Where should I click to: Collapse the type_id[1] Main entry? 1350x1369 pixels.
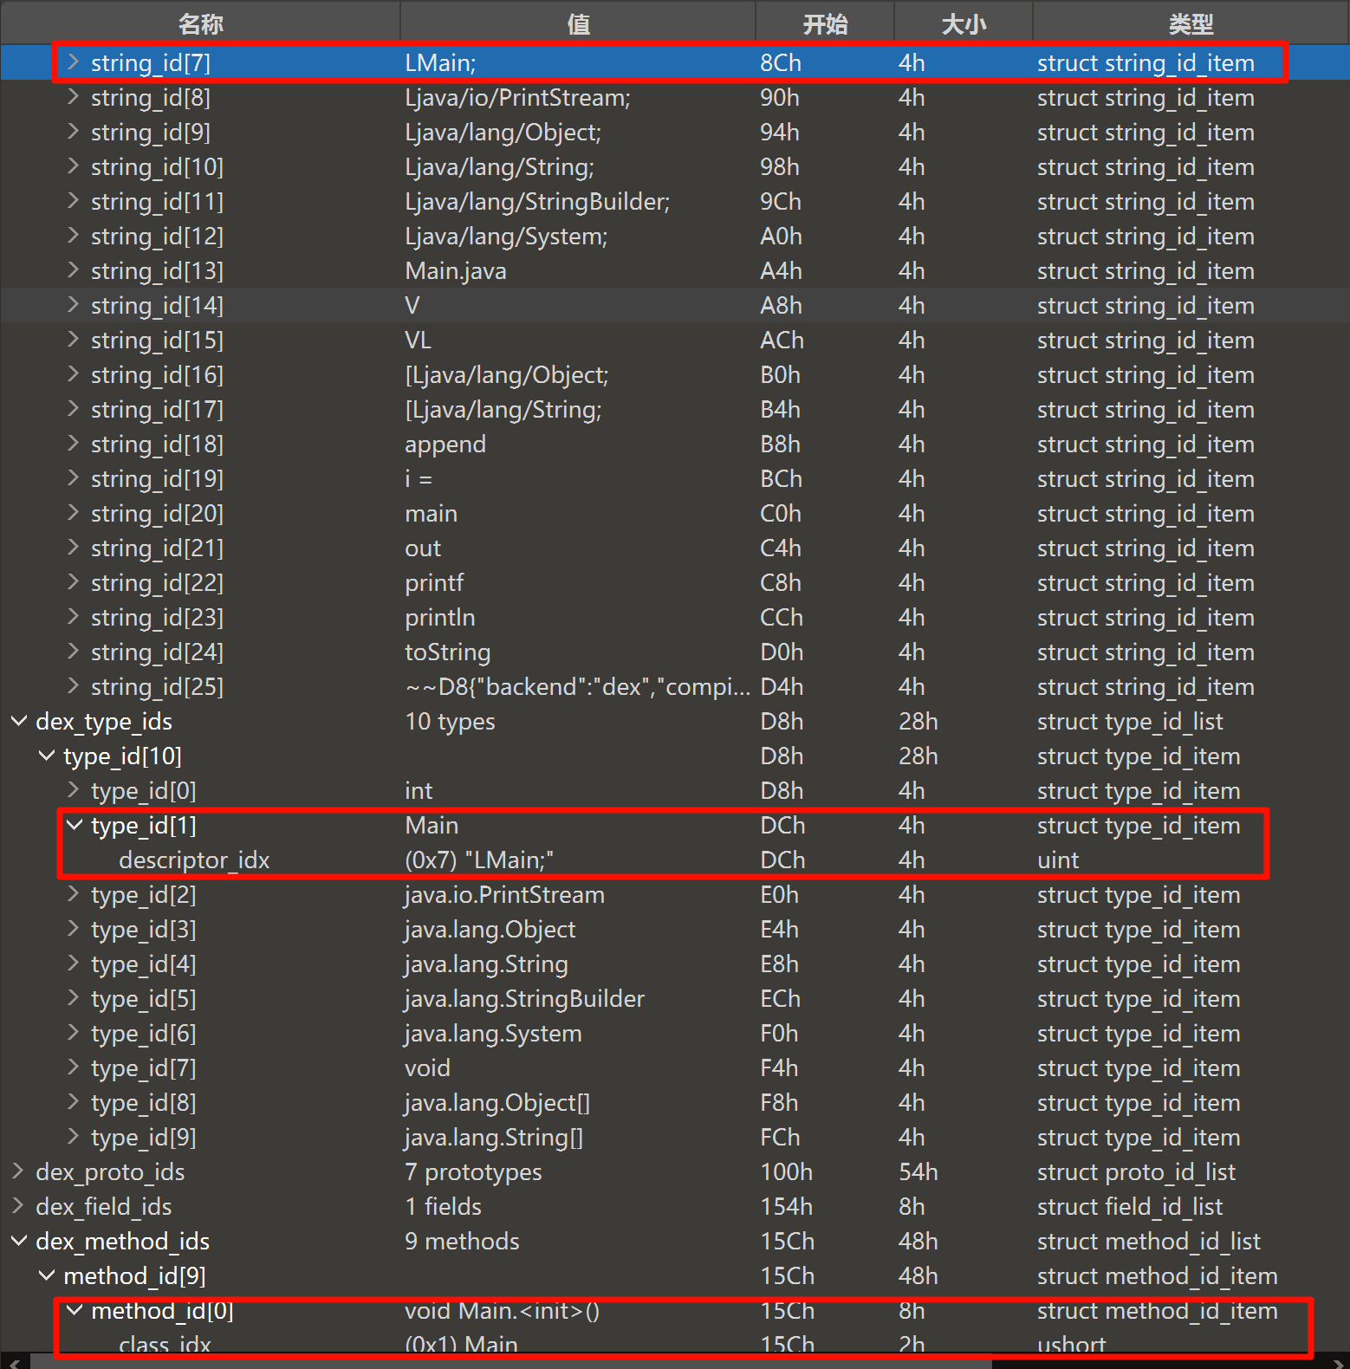coord(75,825)
